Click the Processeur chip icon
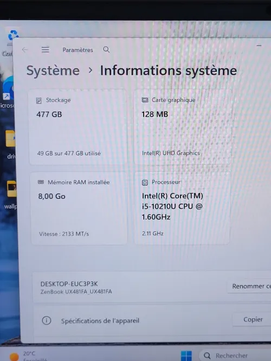The width and height of the screenshot is (271, 361). coord(145,183)
